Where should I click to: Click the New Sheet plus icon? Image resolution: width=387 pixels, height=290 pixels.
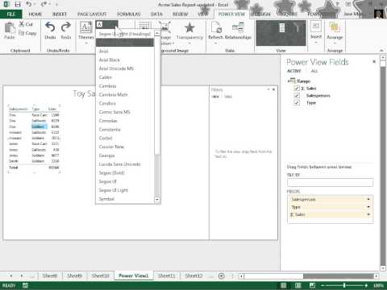pos(222,275)
